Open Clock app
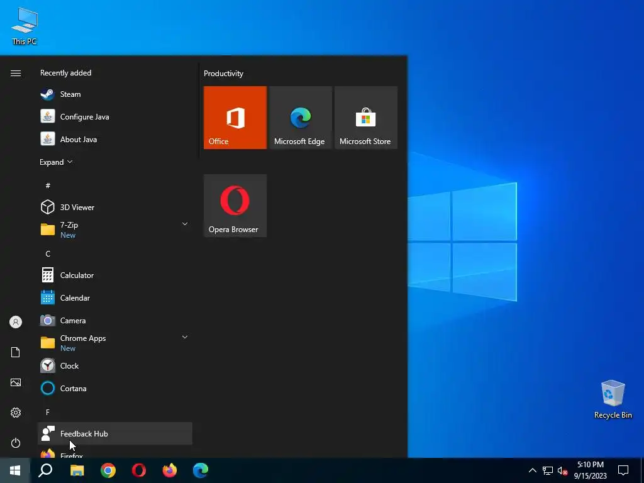Image resolution: width=644 pixels, height=483 pixels. pyautogui.click(x=115, y=365)
